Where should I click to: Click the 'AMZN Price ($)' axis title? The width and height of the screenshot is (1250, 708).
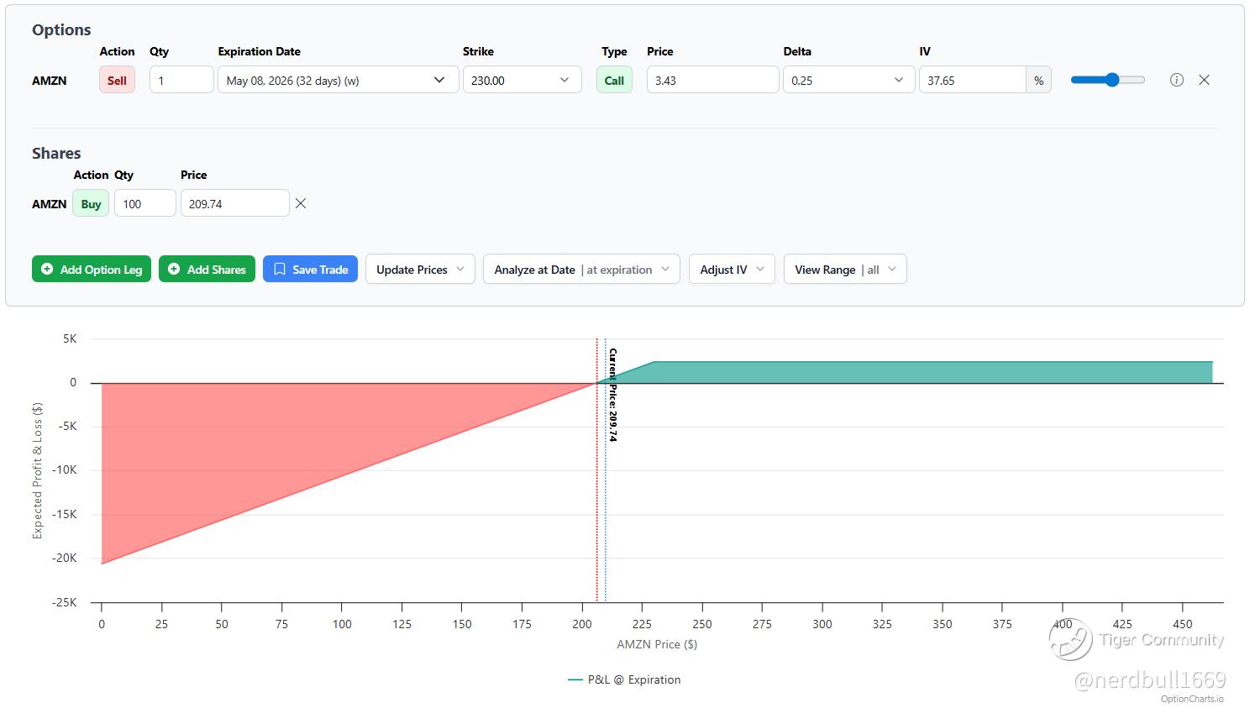657,644
